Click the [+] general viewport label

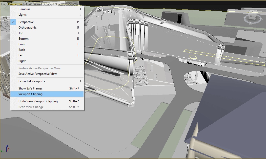point(4,4)
